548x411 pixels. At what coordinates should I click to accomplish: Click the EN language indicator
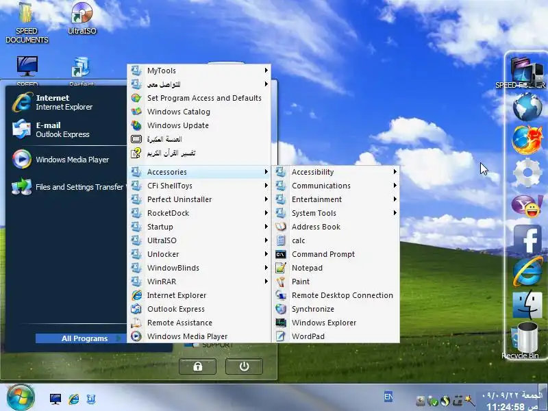coord(388,397)
